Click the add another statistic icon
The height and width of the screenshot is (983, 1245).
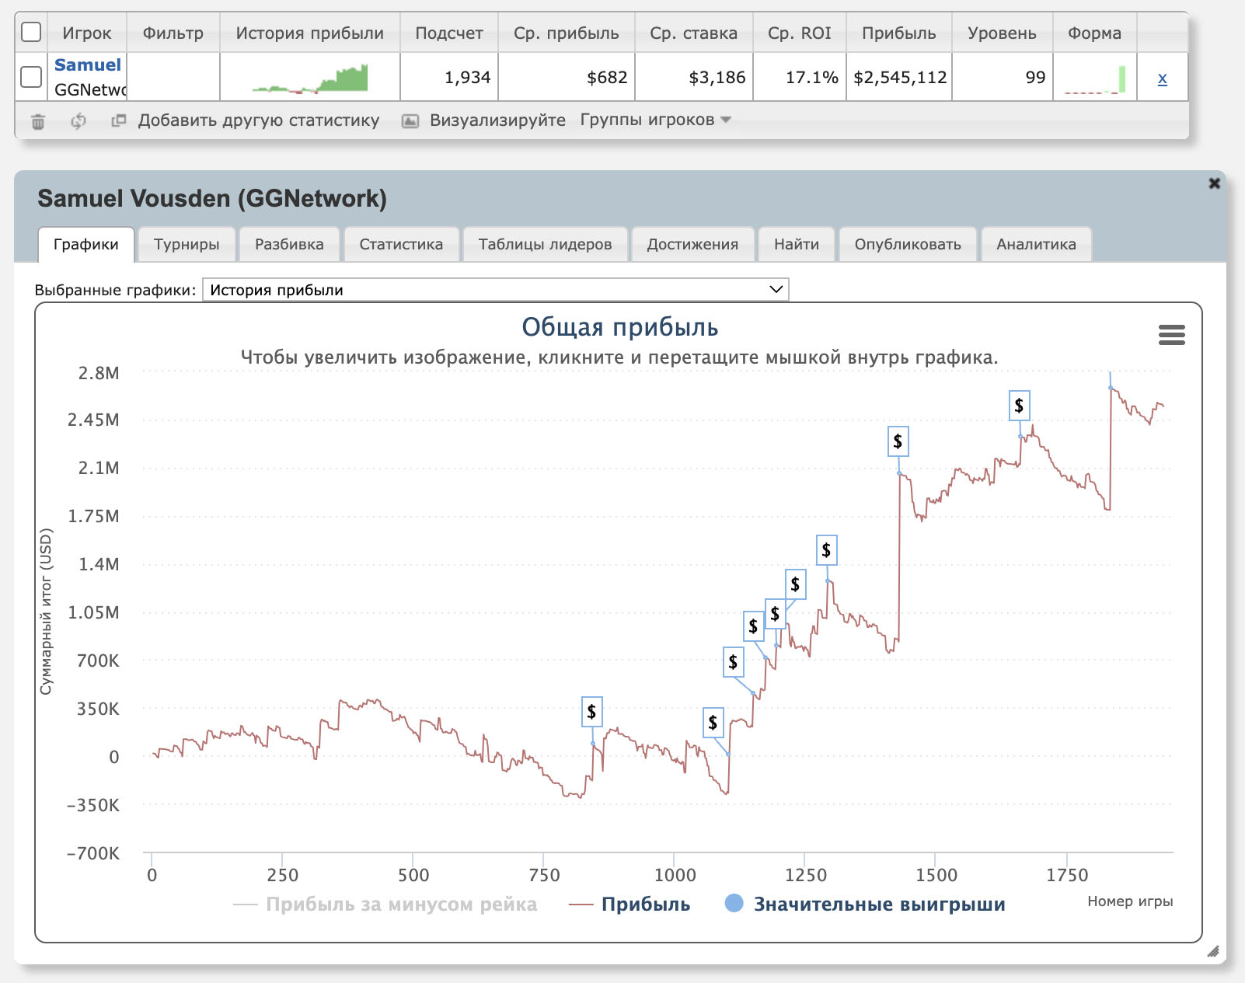[118, 120]
